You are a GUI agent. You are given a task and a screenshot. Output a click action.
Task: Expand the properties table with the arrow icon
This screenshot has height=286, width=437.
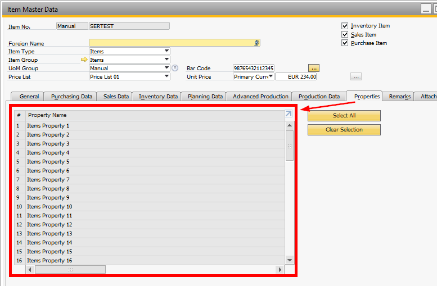pos(289,114)
